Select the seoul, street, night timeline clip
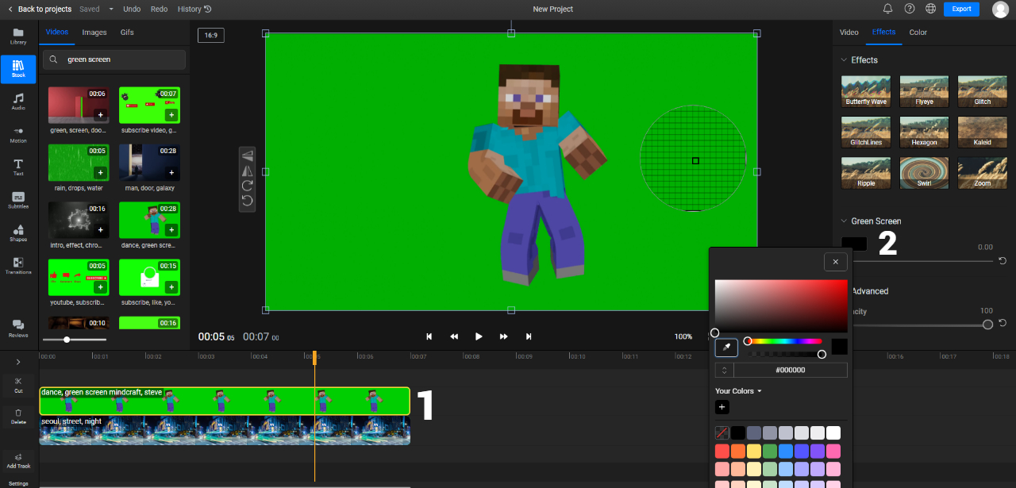Screen dimensions: 1016x488 [225, 431]
